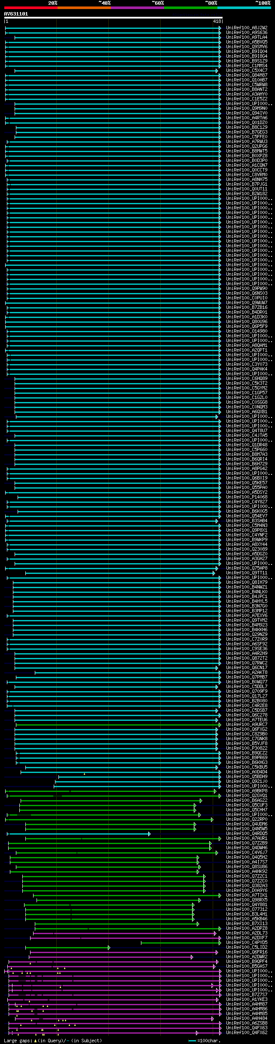The image size is (275, 1044).
Task: Open hit UniRef100_A5BVQ5
Action: click(x=247, y=42)
